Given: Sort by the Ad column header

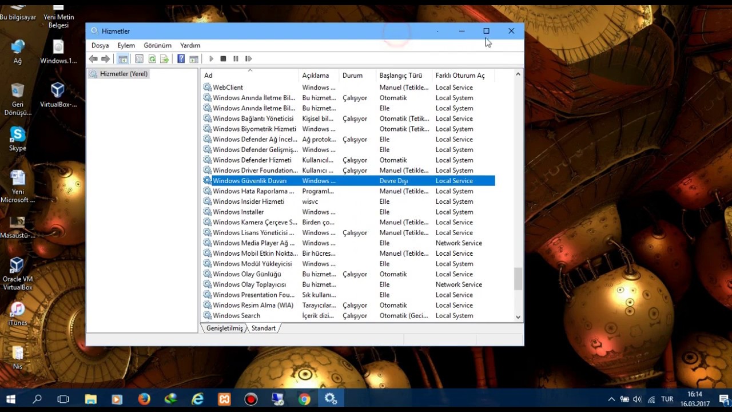Looking at the screenshot, I should (x=250, y=76).
